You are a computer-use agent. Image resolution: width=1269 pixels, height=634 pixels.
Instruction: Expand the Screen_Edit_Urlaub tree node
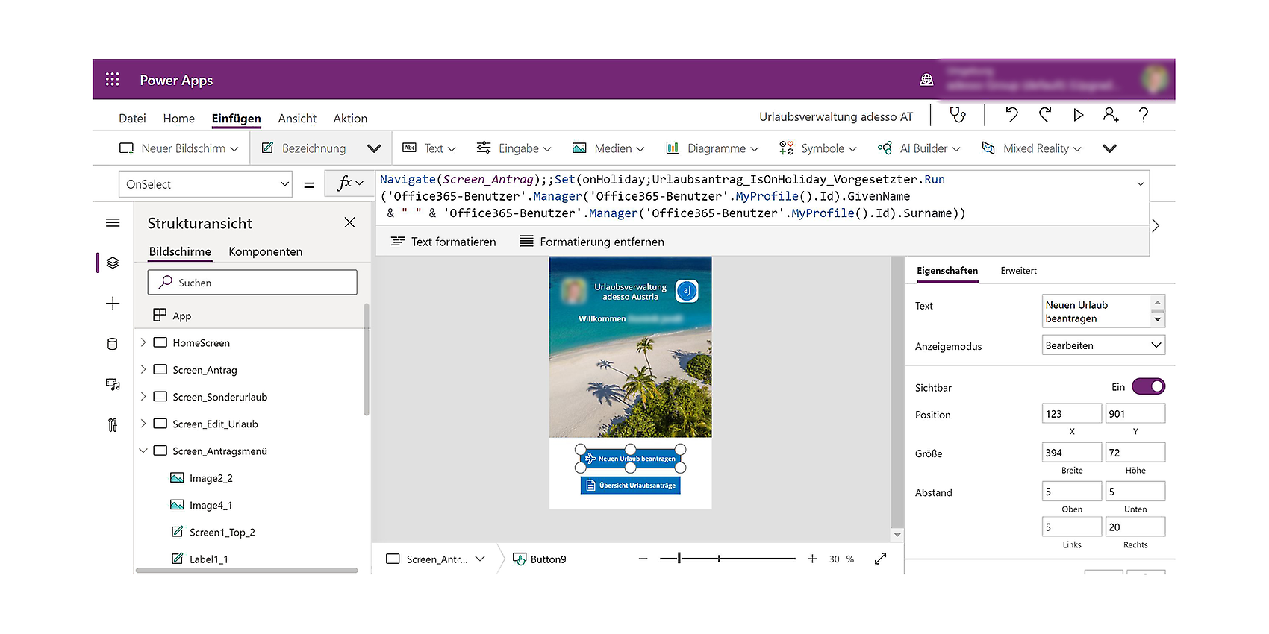click(143, 423)
